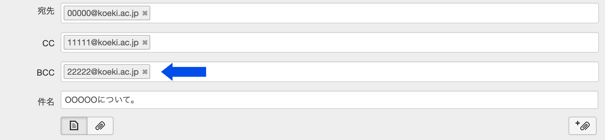Viewport: 605px width, 140px height.
Task: Select the 22222@koeki.ac.jp address chip
Action: pos(103,72)
